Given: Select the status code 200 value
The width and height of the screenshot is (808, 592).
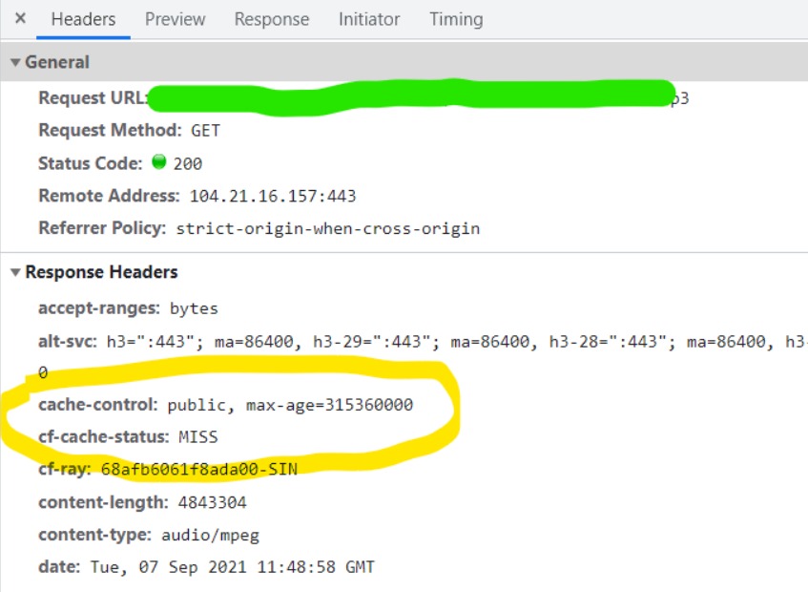Looking at the screenshot, I should [188, 163].
